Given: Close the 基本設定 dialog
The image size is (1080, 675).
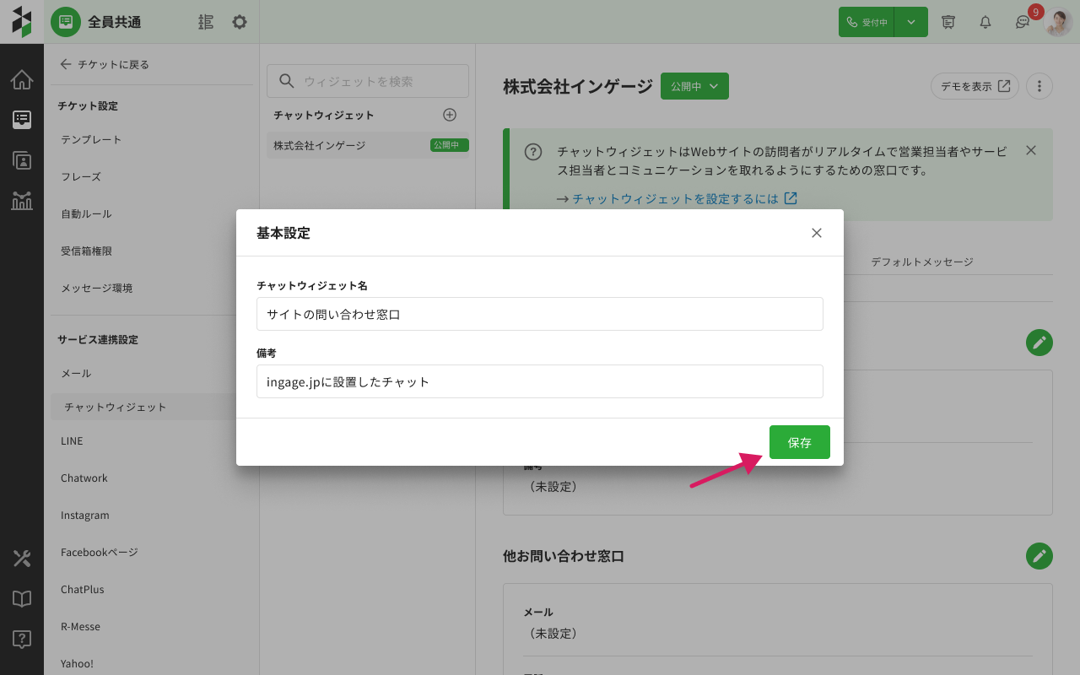Looking at the screenshot, I should (x=816, y=233).
